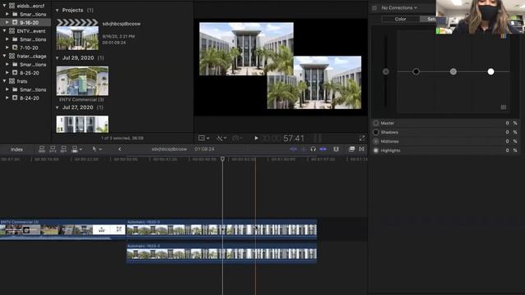Enter viewer full screen mode

coord(362,138)
